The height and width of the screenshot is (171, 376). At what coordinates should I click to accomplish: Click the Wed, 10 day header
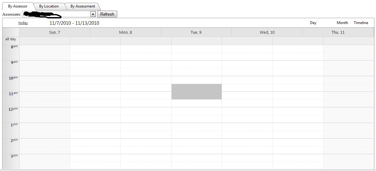coord(267,32)
